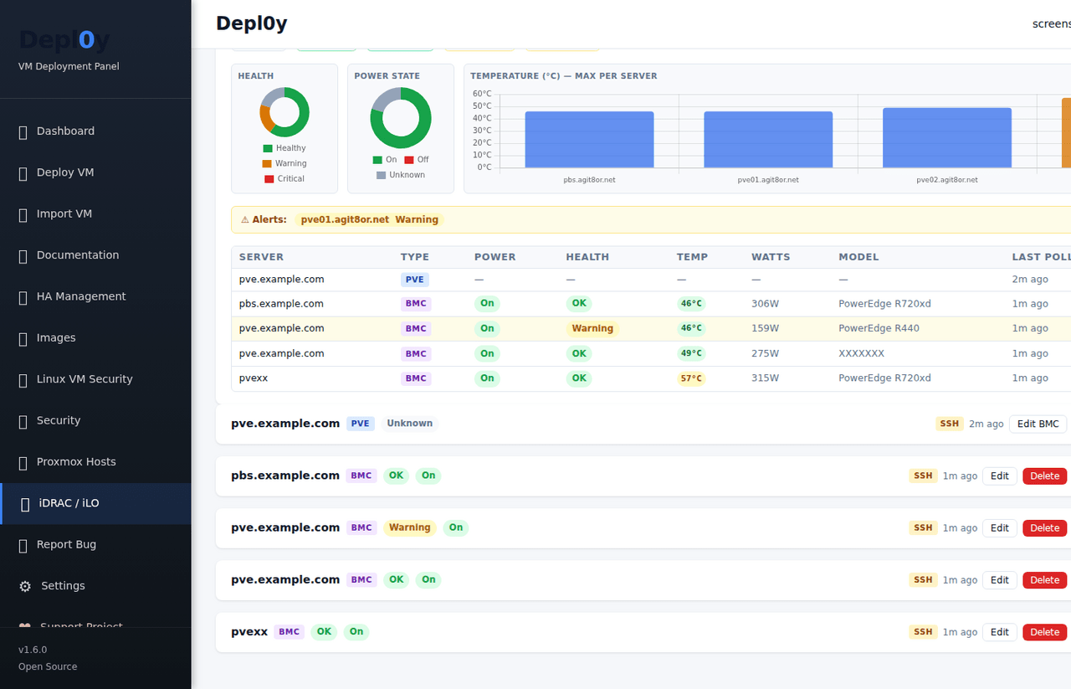Click the Power State donut chart
The height and width of the screenshot is (689, 1071).
coord(401,118)
